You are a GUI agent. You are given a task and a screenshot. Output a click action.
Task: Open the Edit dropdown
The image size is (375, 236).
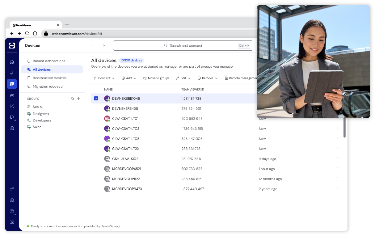point(183,78)
